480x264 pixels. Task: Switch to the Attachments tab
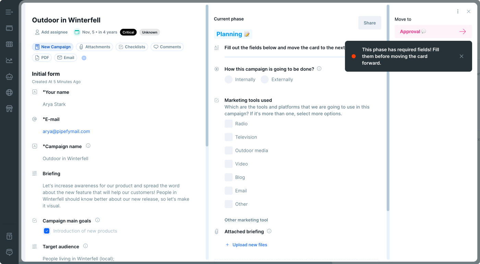pos(94,47)
